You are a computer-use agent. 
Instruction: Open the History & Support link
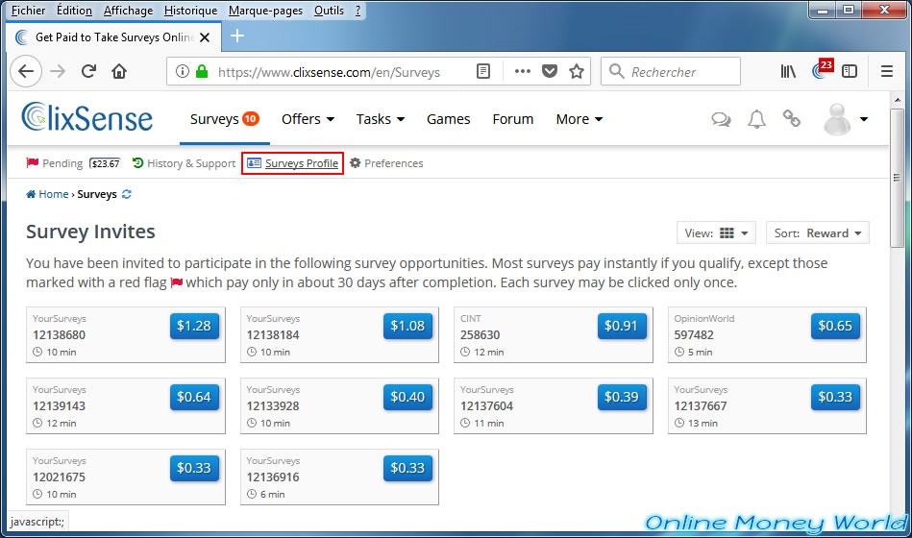(x=184, y=163)
